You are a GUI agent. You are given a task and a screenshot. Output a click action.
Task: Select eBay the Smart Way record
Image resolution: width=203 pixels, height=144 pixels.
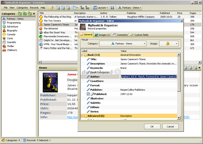pos(55,33)
